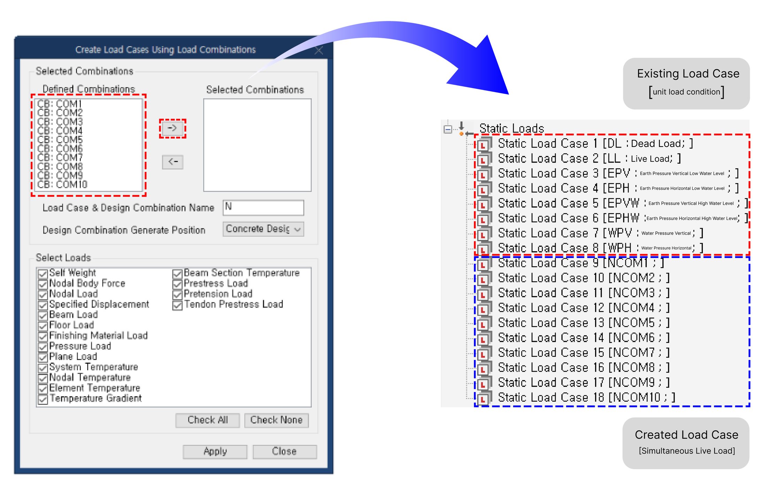
Task: Click the left-arrow button to return combinations
Action: coord(172,162)
